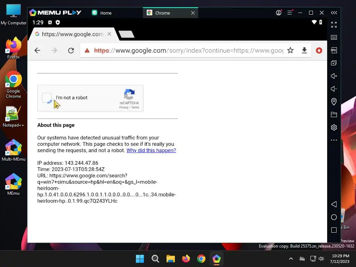Close the google.com browser tab

pyautogui.click(x=109, y=34)
